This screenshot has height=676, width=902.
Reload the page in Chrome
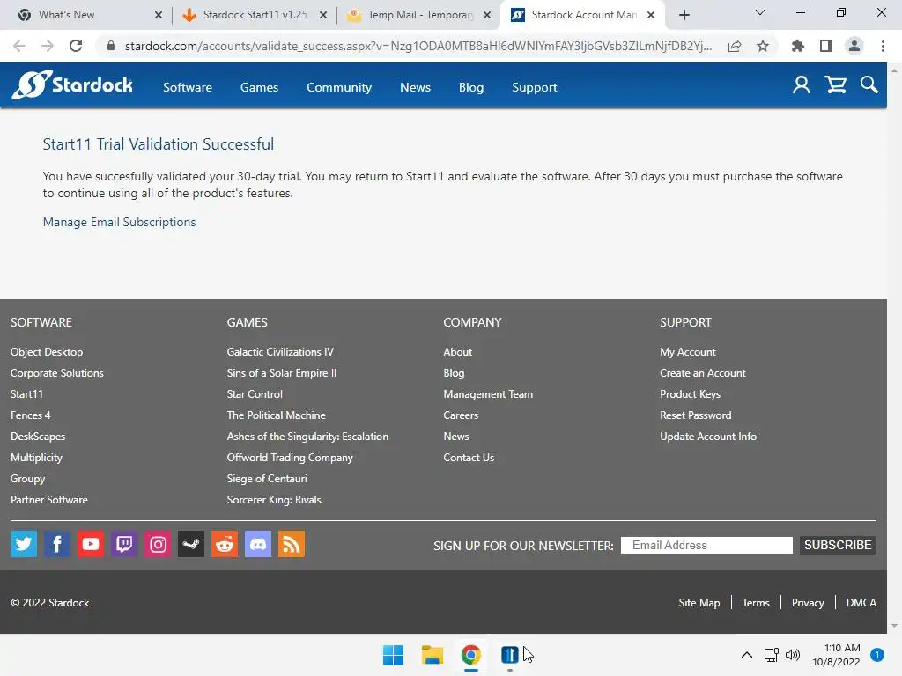click(x=76, y=46)
